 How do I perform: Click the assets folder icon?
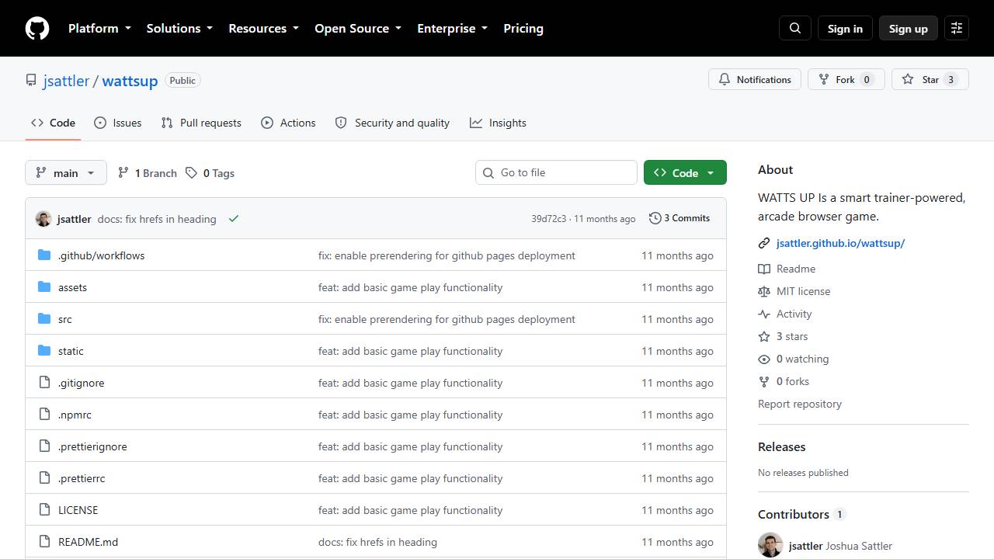point(44,287)
